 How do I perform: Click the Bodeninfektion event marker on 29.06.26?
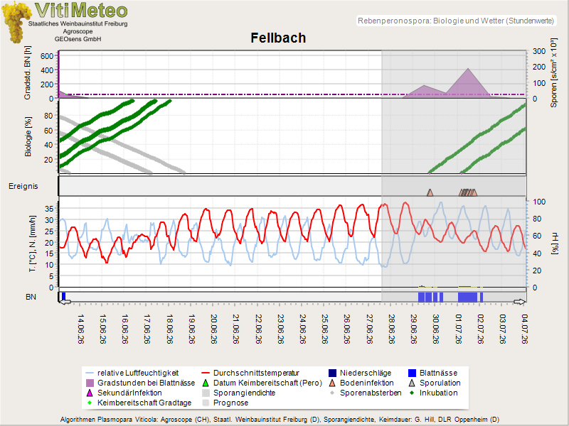click(x=430, y=192)
